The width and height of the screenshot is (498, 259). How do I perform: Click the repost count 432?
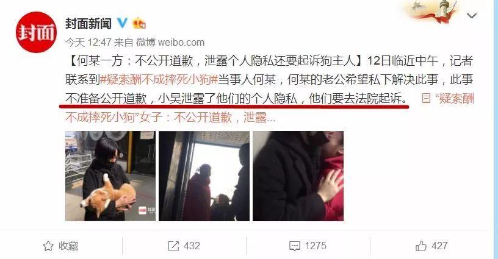(192, 246)
